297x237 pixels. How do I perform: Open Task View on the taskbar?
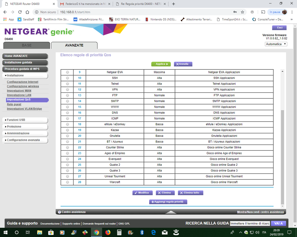(28, 233)
